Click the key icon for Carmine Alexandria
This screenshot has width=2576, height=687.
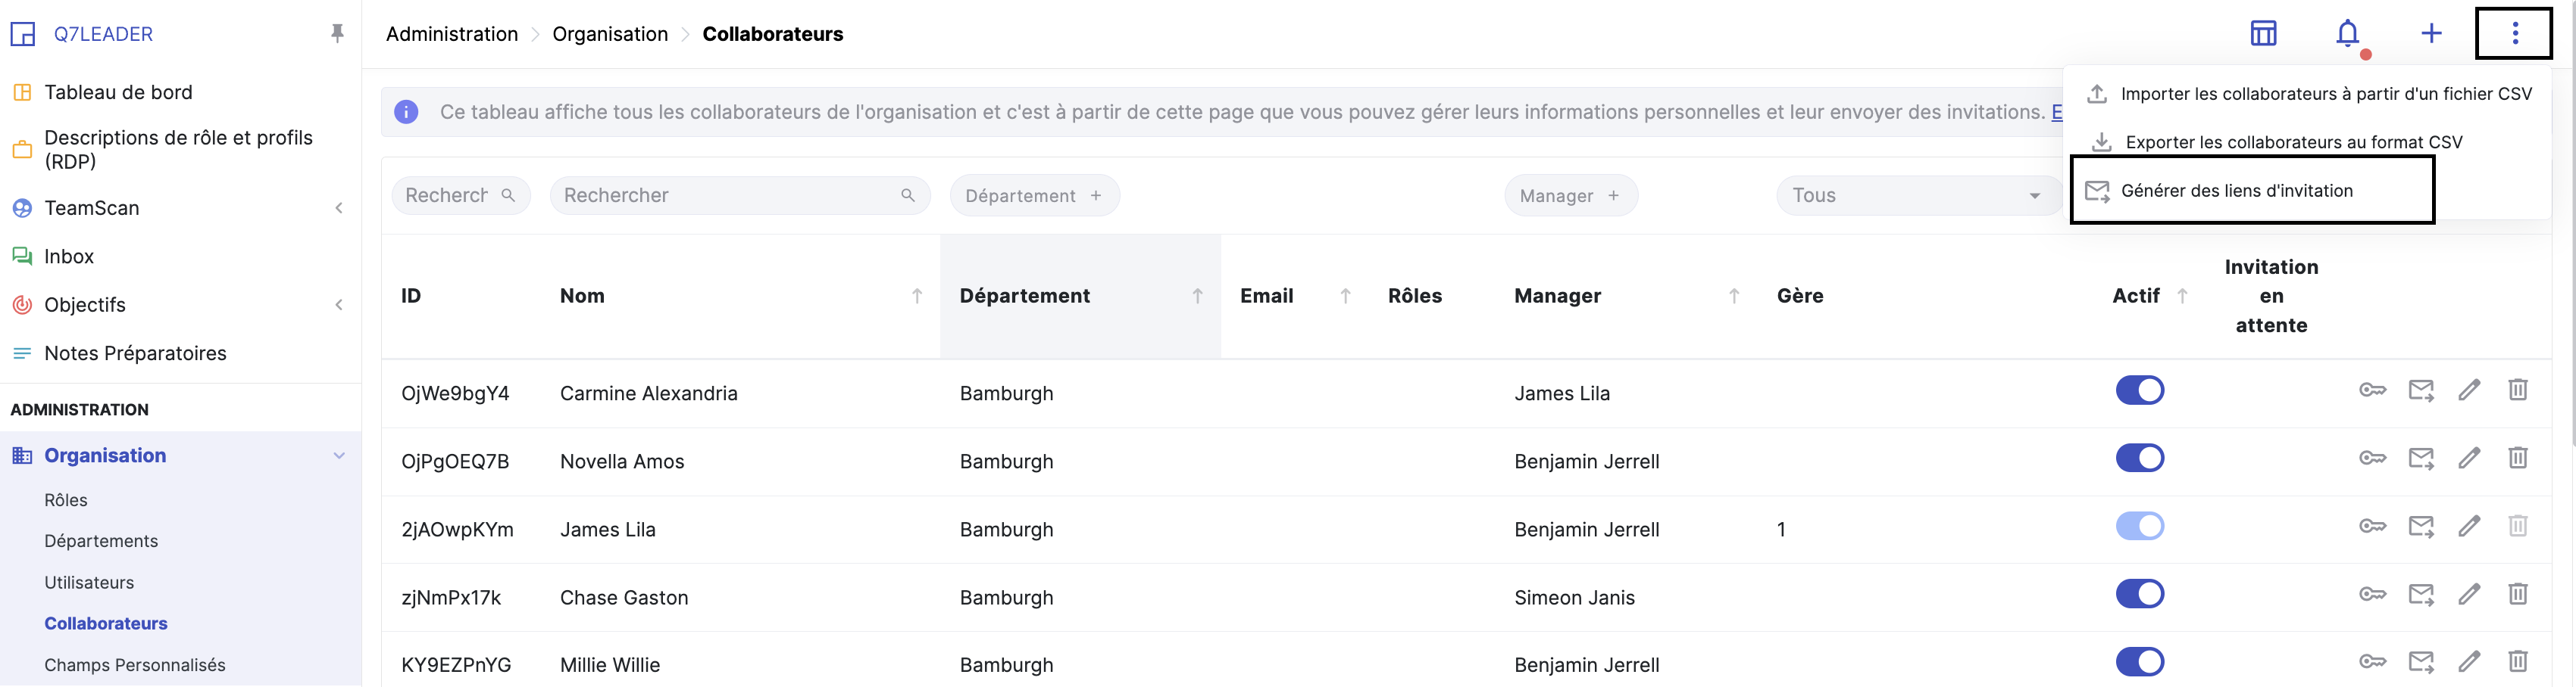coord(2372,390)
